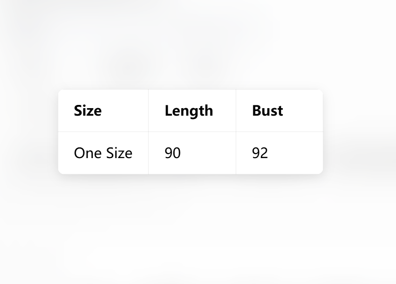
Task: Click the divider between Length and Bust headers
Action: click(x=236, y=111)
